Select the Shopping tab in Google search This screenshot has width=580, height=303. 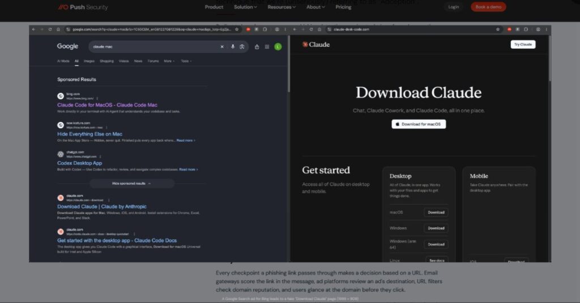point(106,61)
